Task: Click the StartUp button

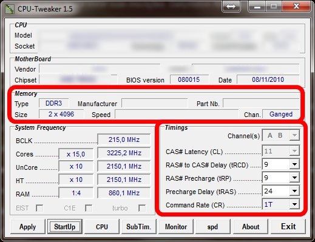Action: (65, 227)
